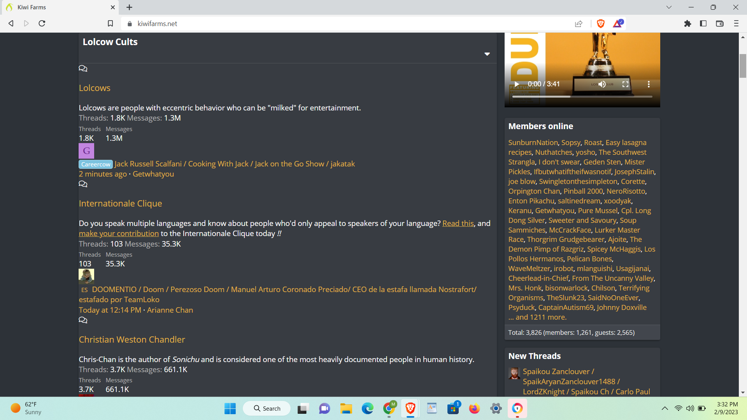Screen dimensions: 747x420
Task: Select the Kiwi Farms tab
Action: [x=60, y=7]
